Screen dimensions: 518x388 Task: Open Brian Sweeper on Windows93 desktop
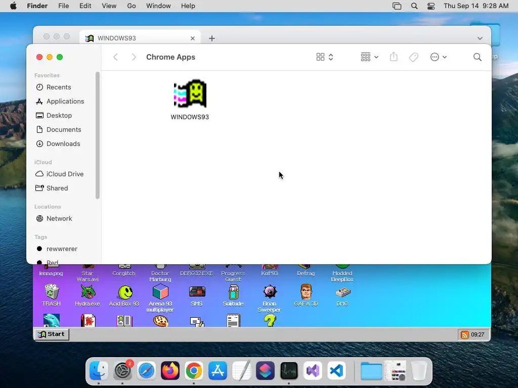pyautogui.click(x=270, y=298)
